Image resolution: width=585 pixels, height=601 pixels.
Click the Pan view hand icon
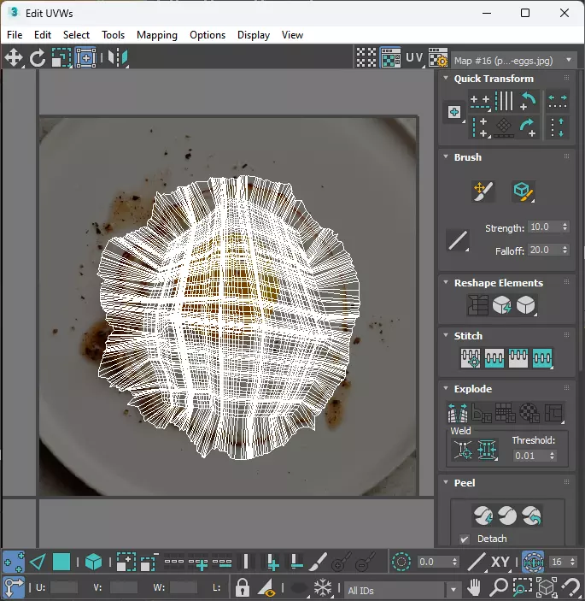[x=474, y=587]
